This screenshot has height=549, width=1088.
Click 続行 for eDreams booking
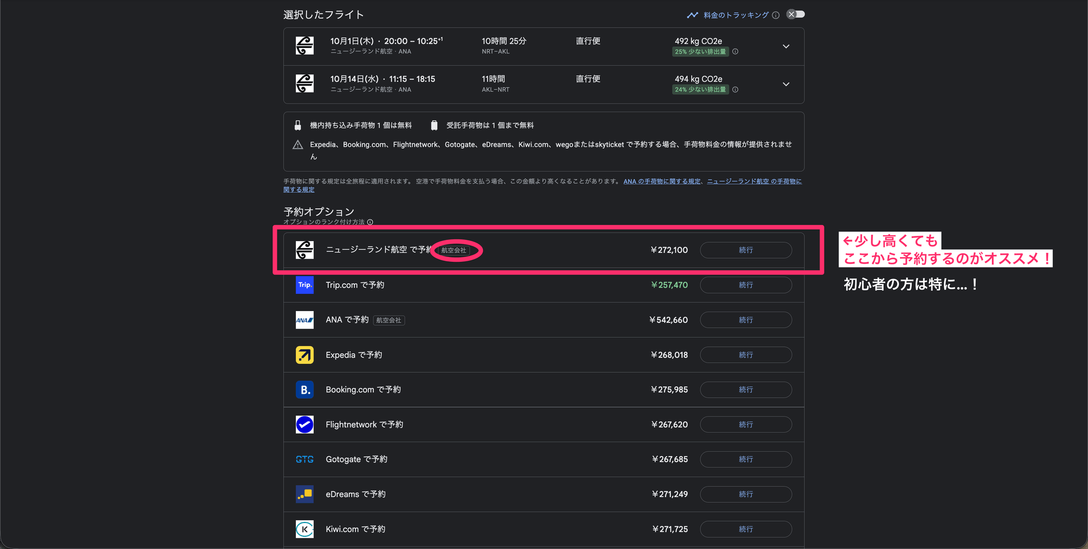tap(746, 494)
